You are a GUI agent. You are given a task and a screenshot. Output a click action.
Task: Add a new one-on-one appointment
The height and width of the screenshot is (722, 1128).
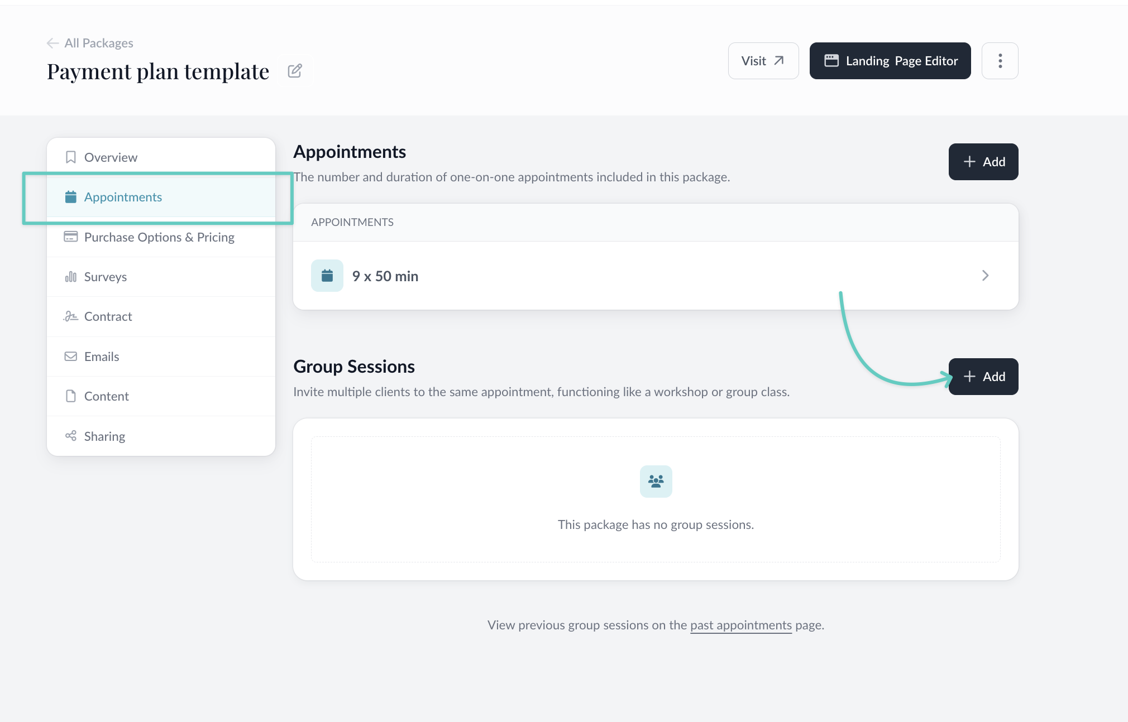coord(983,162)
